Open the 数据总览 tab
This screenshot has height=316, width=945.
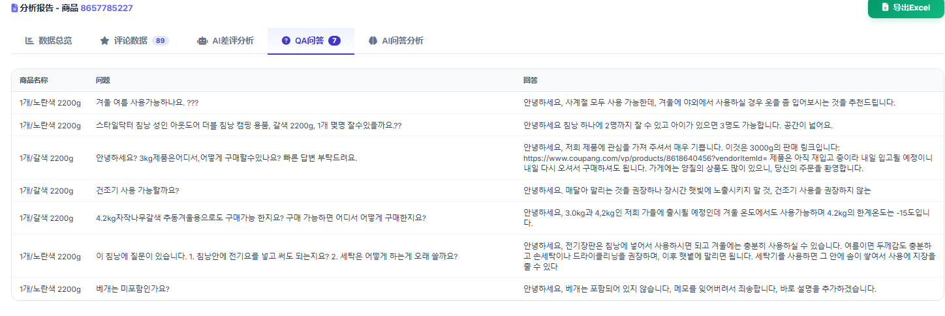49,40
